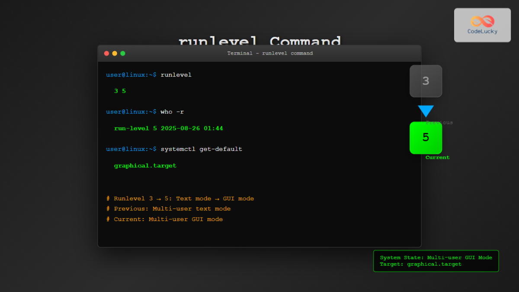Click the 'runlevel Command' heading title
This screenshot has height=292, width=519.
(x=259, y=41)
